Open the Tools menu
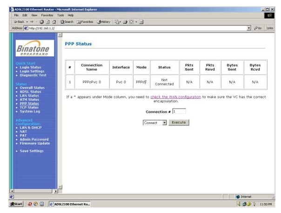 click(x=60, y=15)
